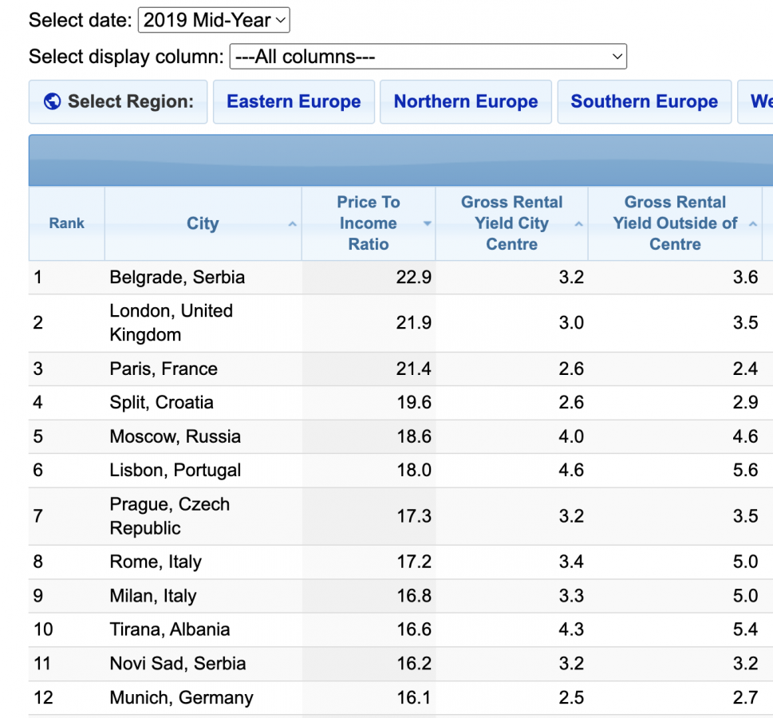Open the Select date dropdown
Viewport: 773px width, 718px height.
point(214,20)
